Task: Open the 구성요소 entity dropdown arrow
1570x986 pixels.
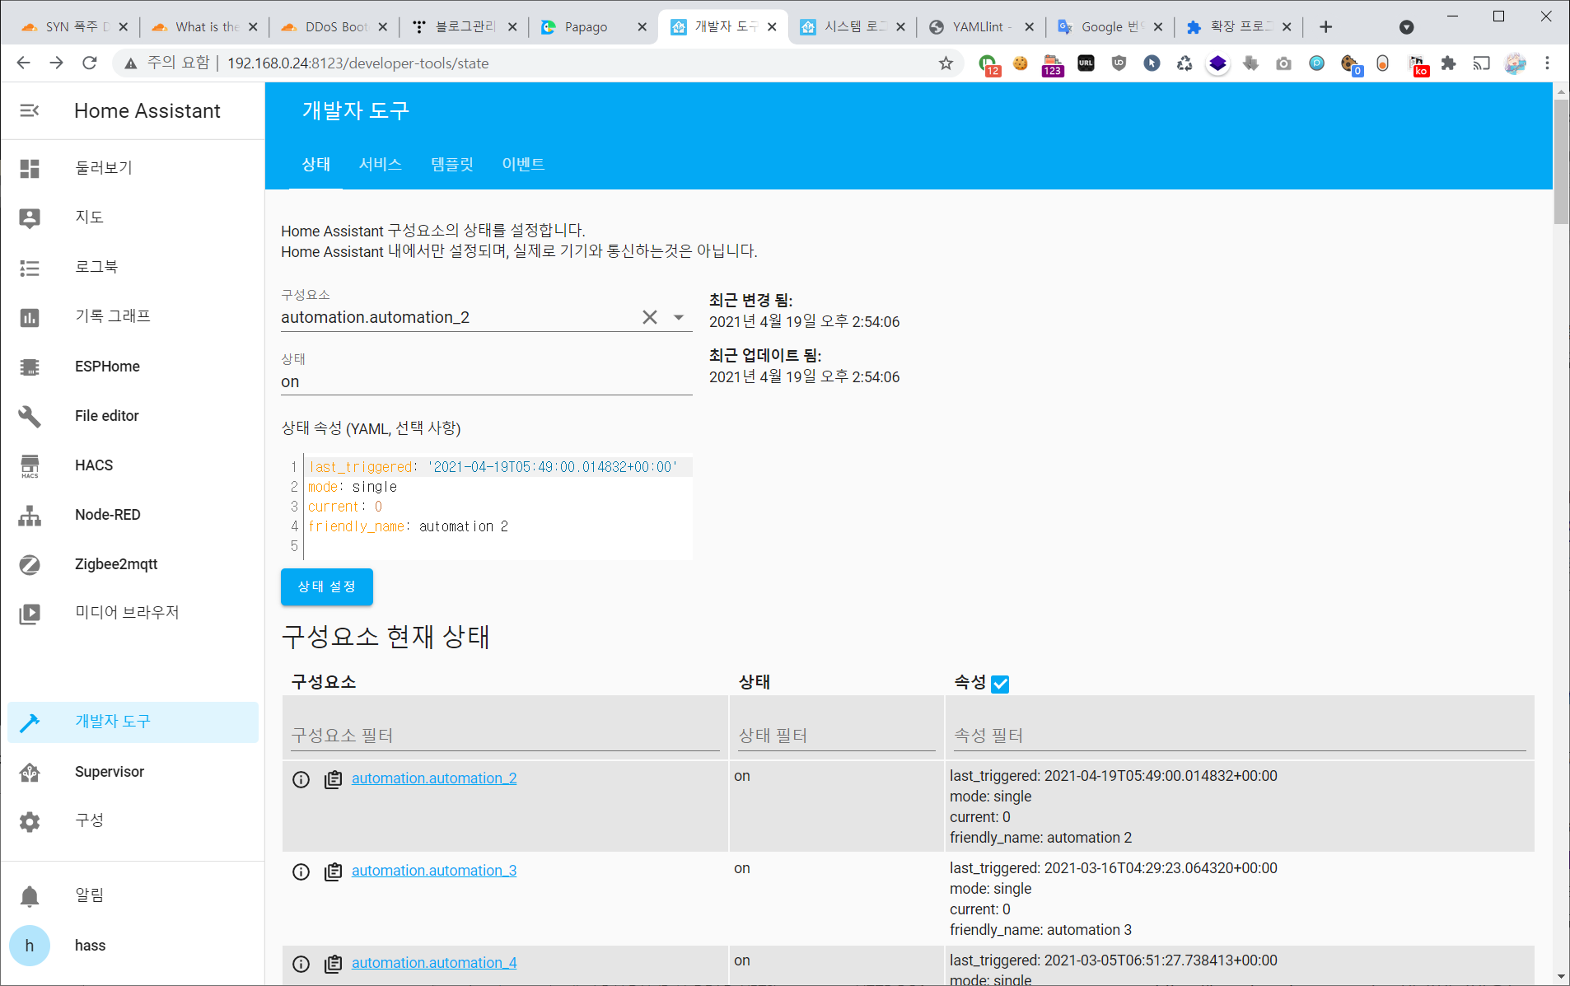Action: point(678,317)
